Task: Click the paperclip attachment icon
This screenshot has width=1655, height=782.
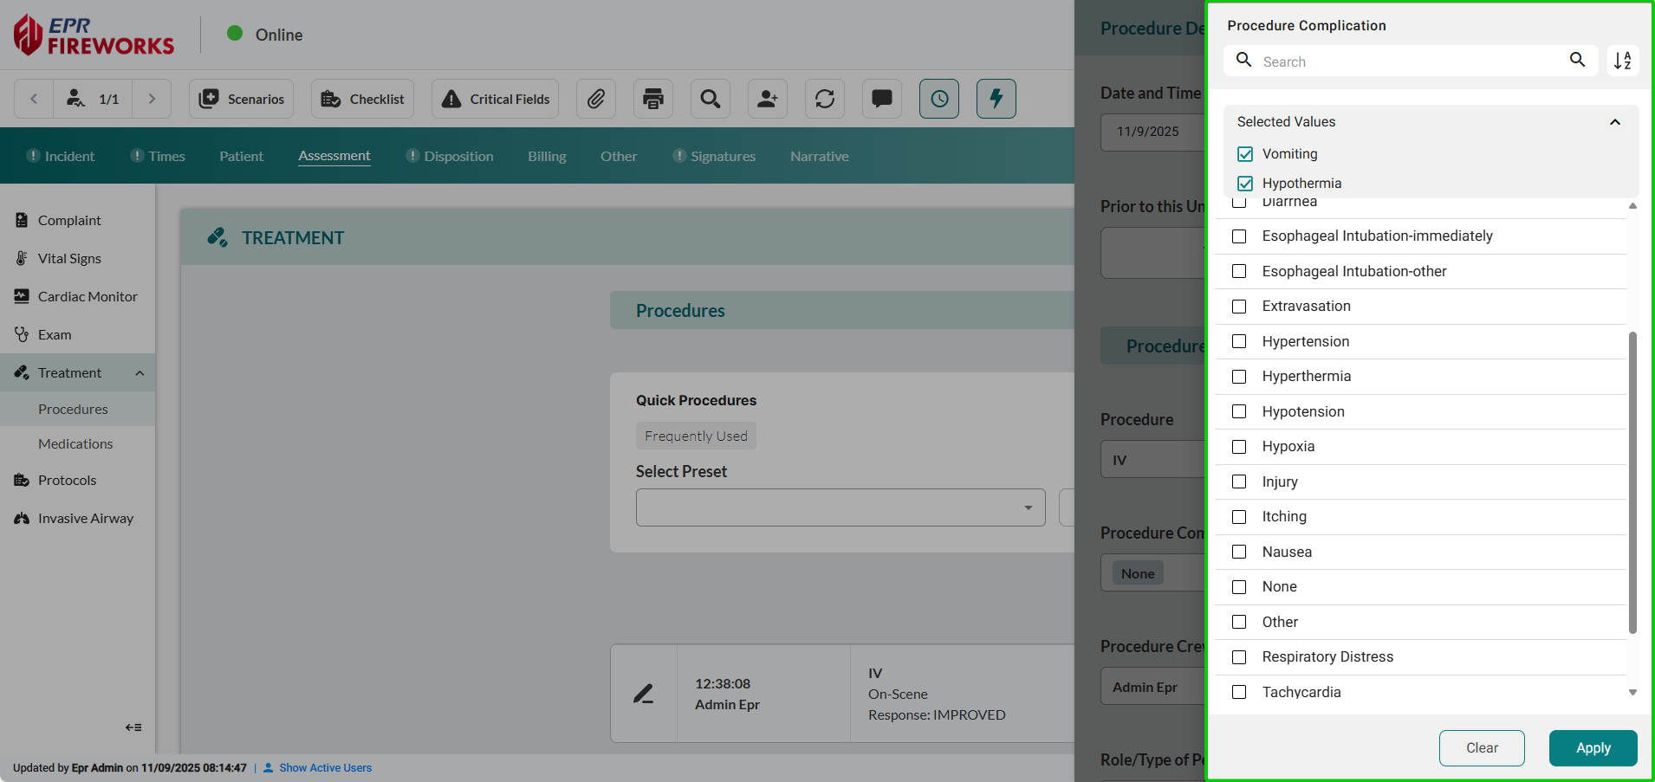Action: coord(596,99)
